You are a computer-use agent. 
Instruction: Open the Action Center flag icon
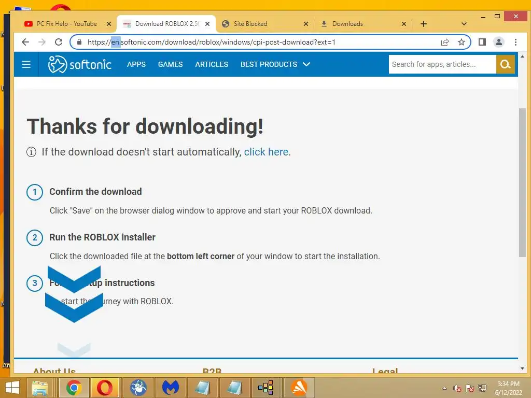470,388
